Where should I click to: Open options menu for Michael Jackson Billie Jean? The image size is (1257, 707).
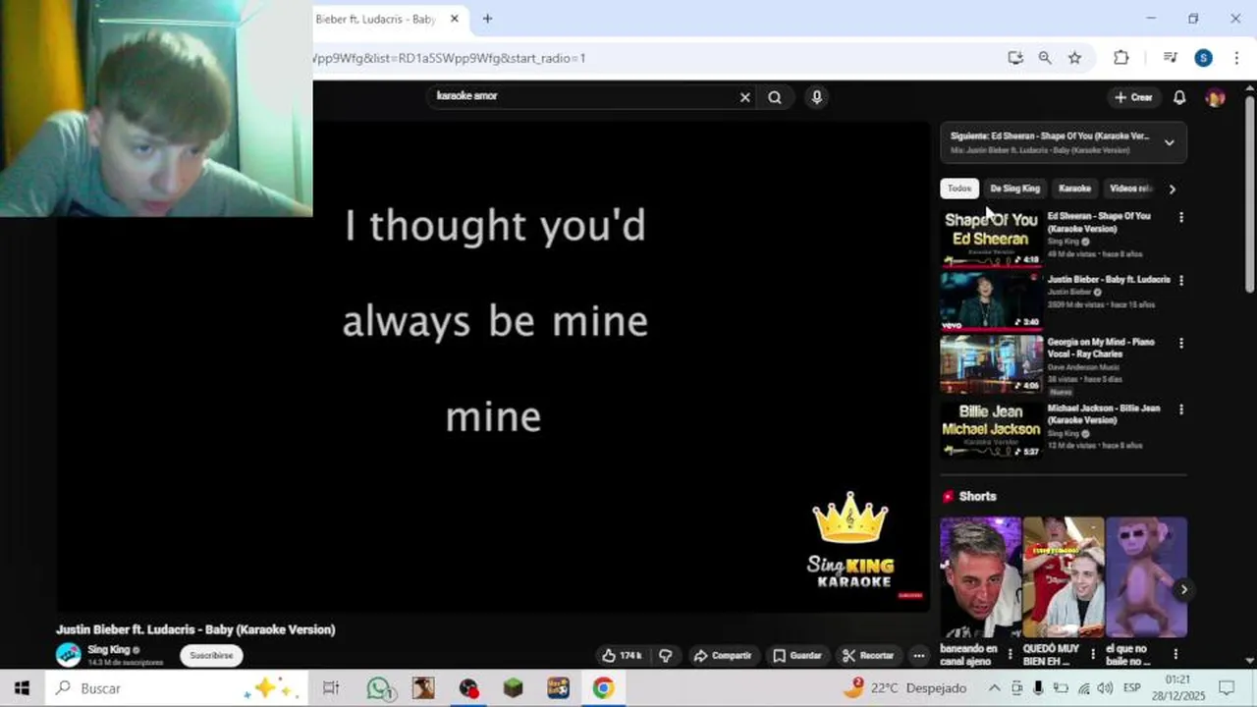1180,408
